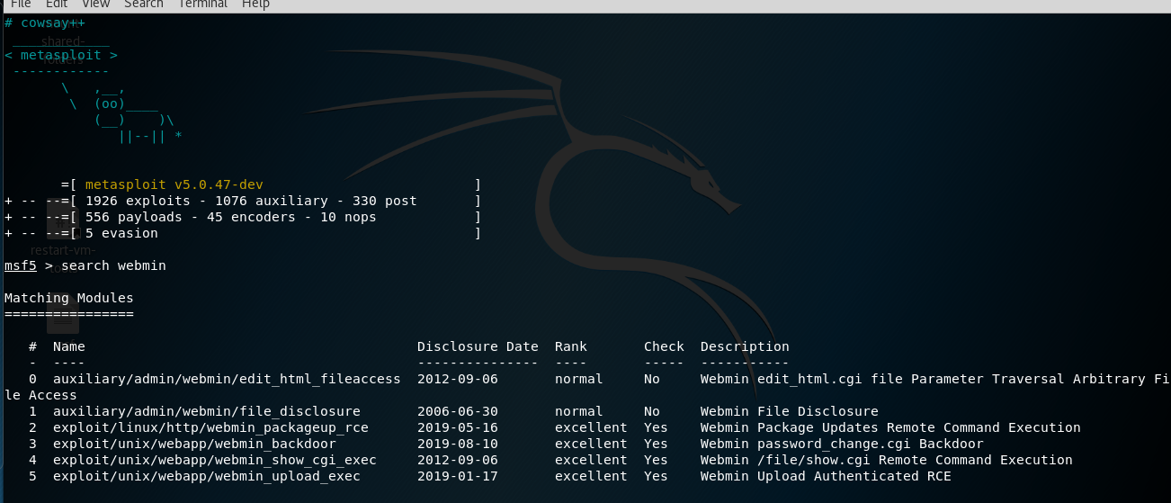Viewport: 1171px width, 503px height.
Task: Click 'Webmin File Disclosure' description
Action: (x=790, y=412)
